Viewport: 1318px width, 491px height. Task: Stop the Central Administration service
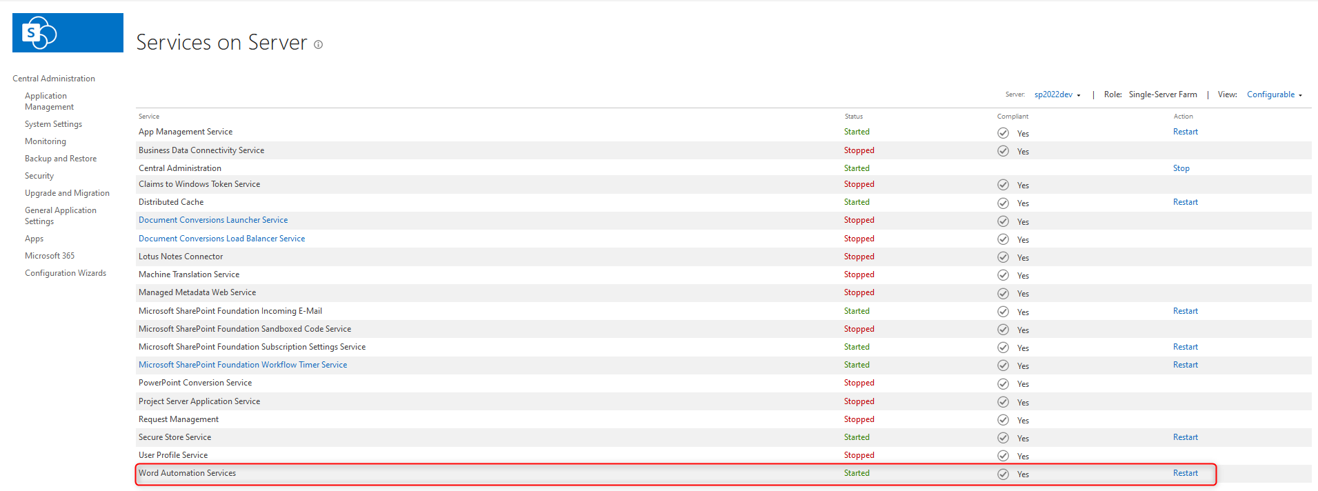[x=1181, y=168]
